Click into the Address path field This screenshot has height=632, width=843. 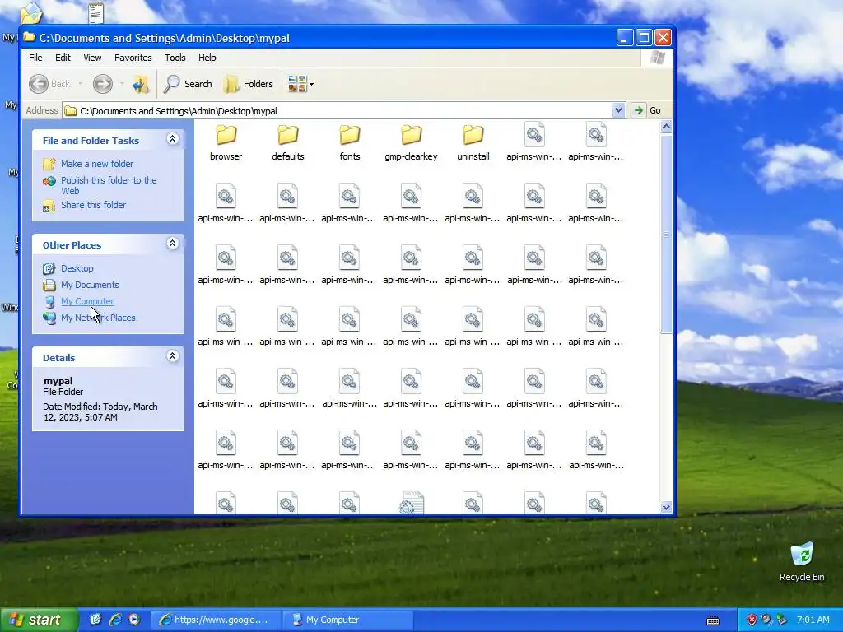point(344,111)
